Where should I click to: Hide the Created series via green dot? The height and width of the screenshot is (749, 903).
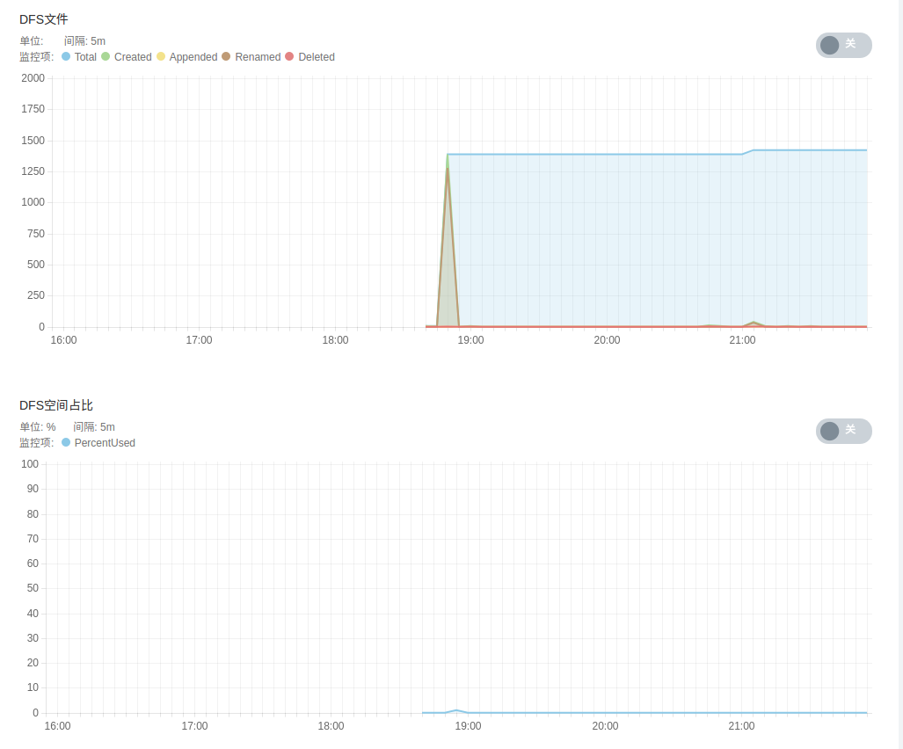click(106, 56)
